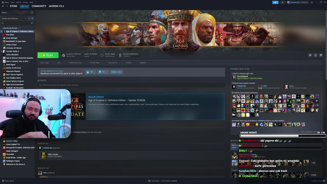
Task: Select Wallpaper Engine in library
Action: (x=13, y=161)
